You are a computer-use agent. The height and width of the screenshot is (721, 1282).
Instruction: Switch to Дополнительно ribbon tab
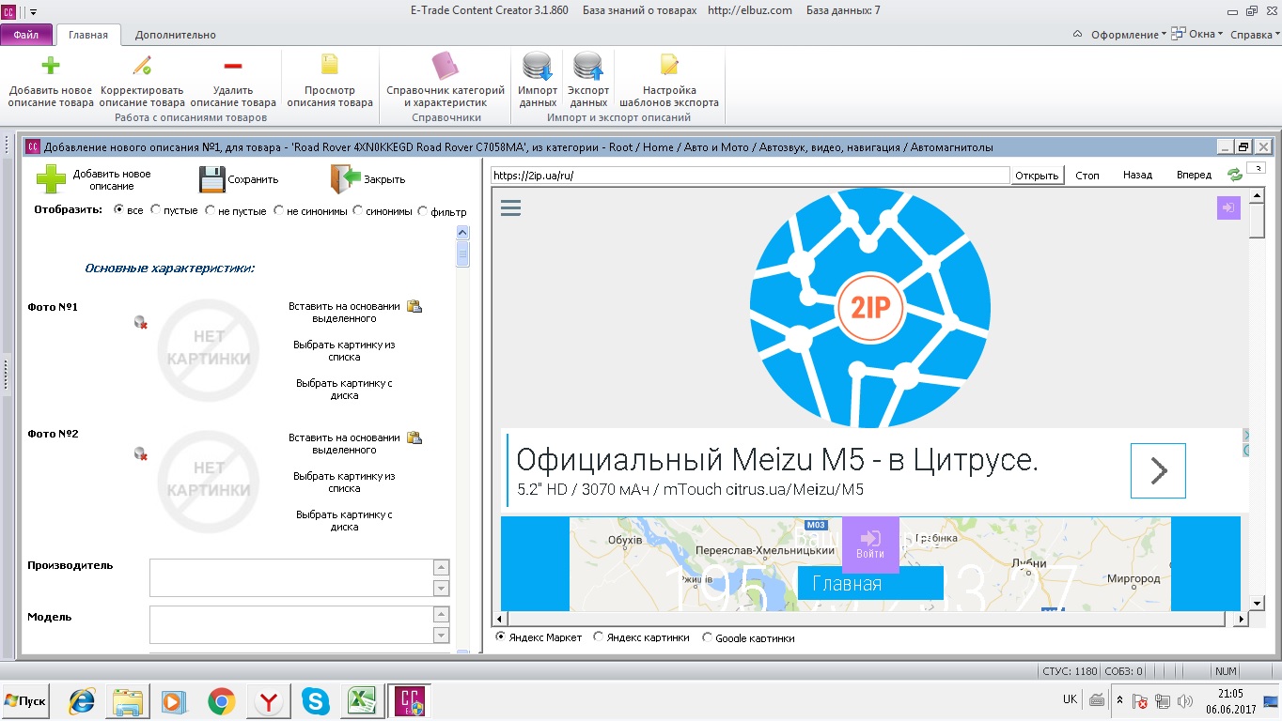click(x=175, y=35)
